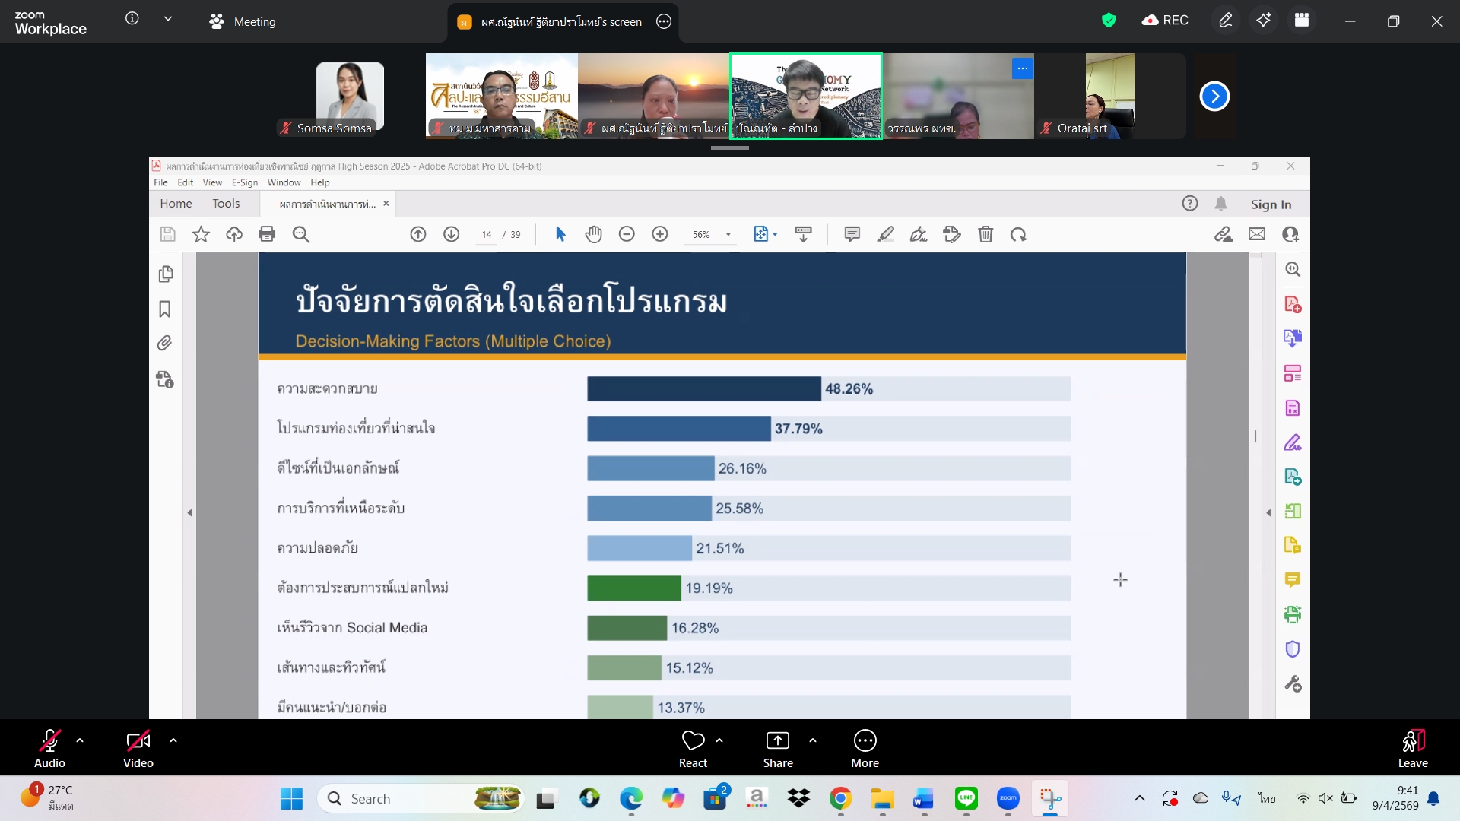Click the meeting info icon

click(x=132, y=18)
